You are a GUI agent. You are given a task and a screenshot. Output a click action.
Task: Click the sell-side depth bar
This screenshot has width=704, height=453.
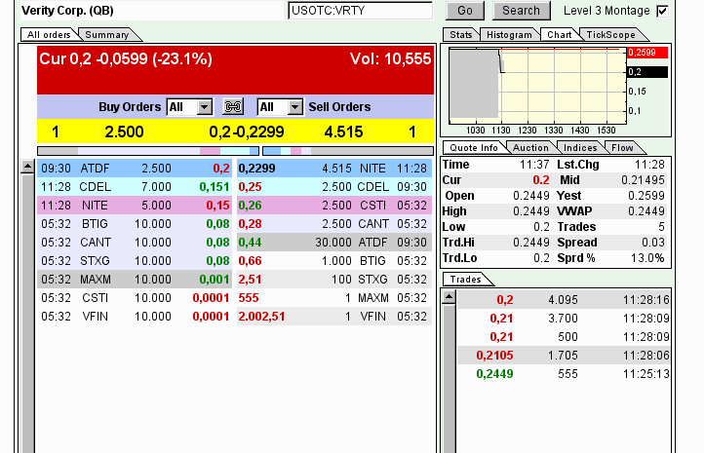pos(348,151)
